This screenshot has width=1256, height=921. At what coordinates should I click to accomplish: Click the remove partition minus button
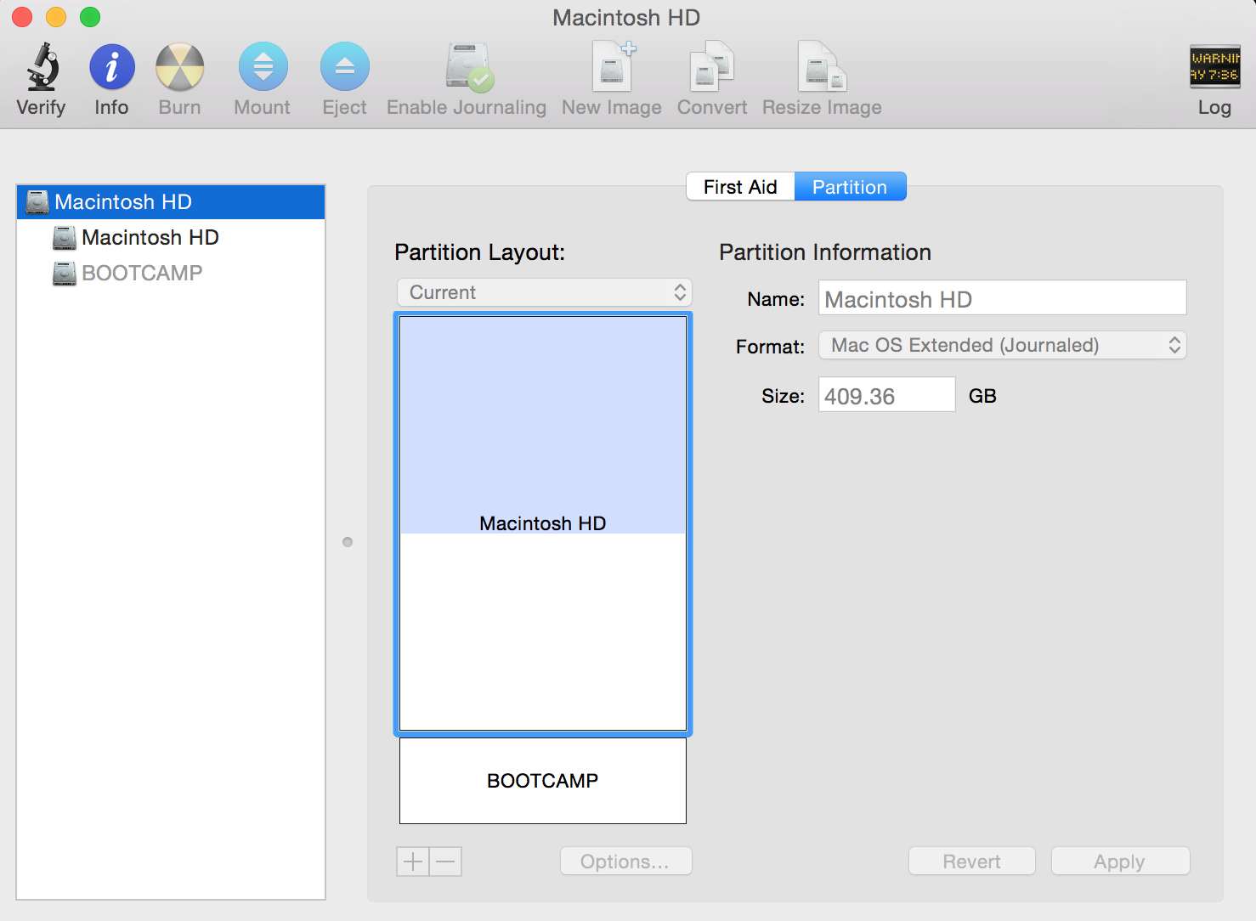point(446,862)
